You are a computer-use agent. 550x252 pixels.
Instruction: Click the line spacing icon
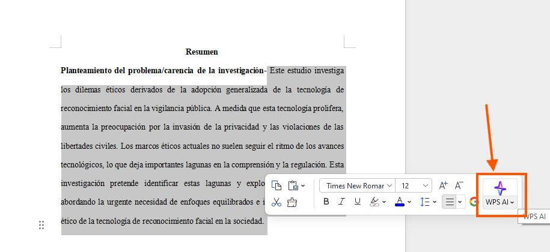point(425,202)
